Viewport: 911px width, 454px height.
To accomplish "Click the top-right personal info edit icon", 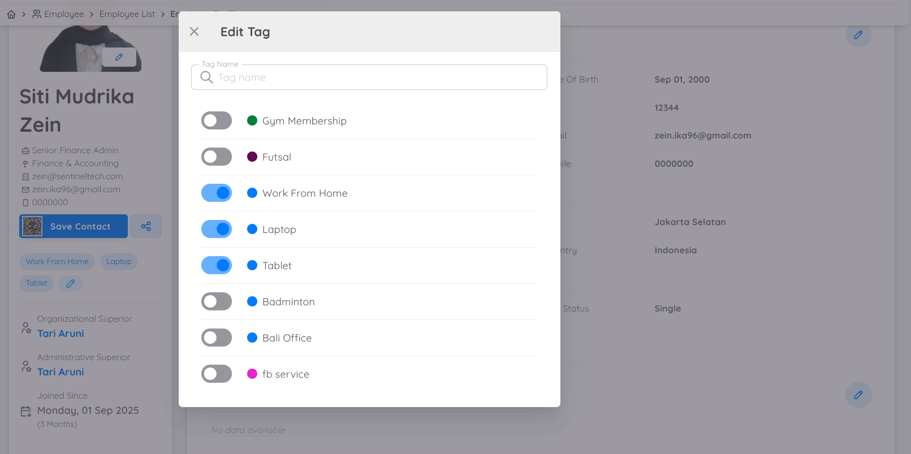I will coord(858,35).
